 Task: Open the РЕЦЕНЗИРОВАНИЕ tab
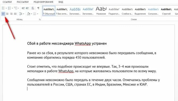pyautogui.click(x=44, y=2)
